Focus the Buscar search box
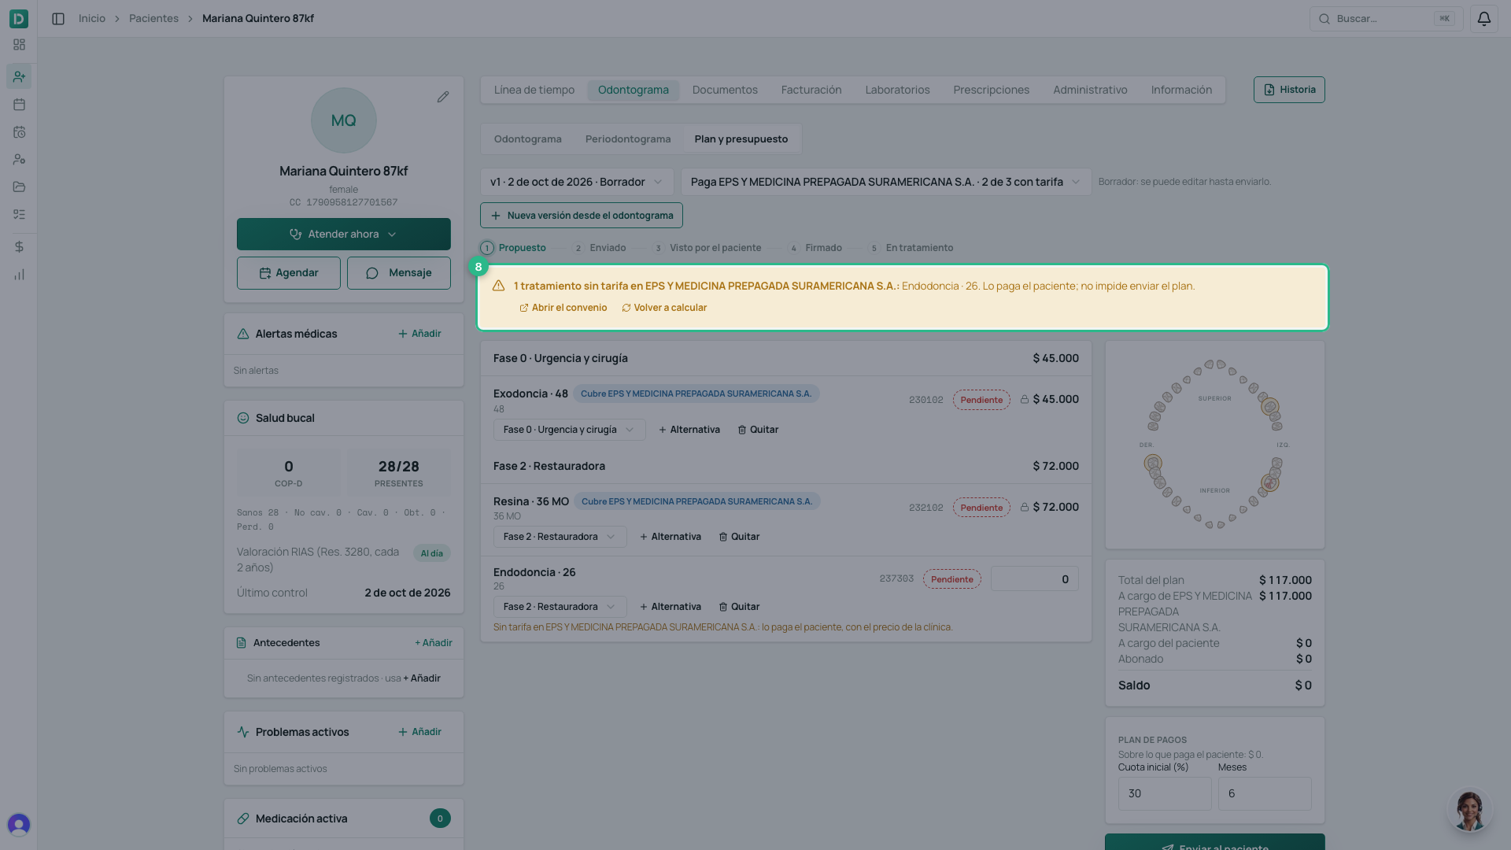 pyautogui.click(x=1386, y=19)
